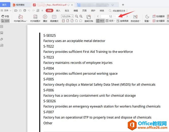
Task: Click the open folder icon
Action: [16, 11]
